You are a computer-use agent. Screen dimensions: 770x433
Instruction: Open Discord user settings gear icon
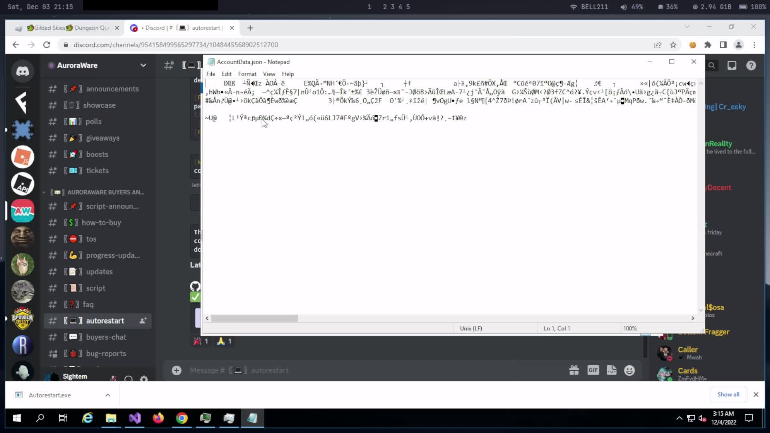pyautogui.click(x=144, y=378)
